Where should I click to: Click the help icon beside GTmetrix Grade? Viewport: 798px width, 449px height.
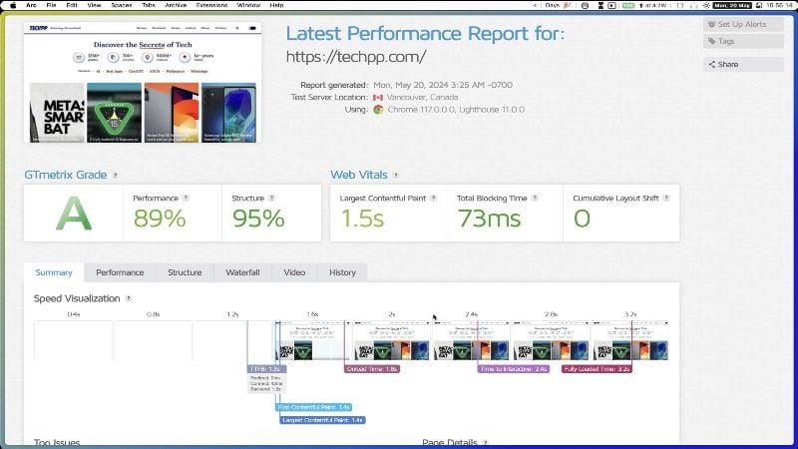(x=116, y=176)
